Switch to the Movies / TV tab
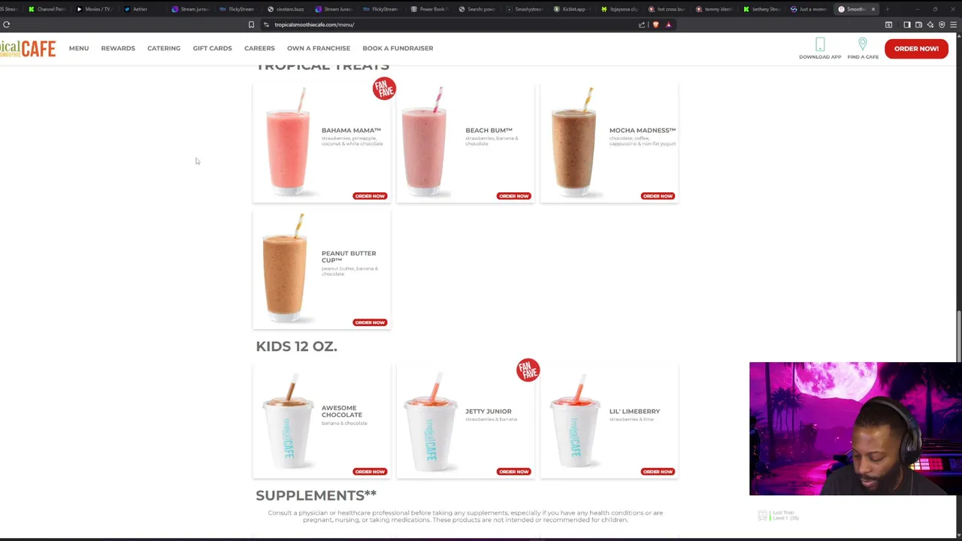Viewport: 962px width, 541px height. [93, 9]
